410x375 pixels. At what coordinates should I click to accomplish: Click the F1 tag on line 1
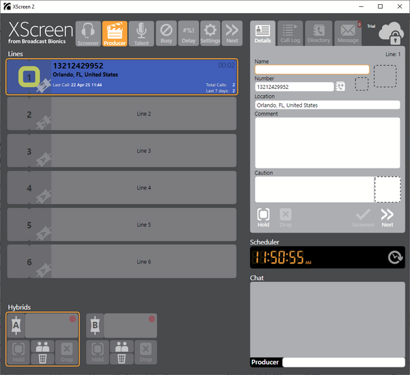43,85
